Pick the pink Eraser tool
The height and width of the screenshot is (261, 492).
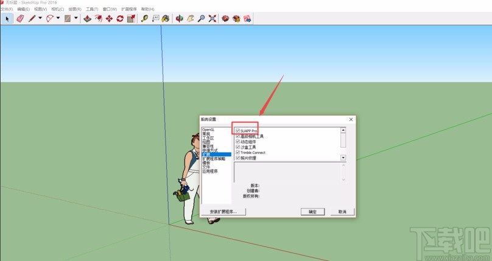pos(20,19)
